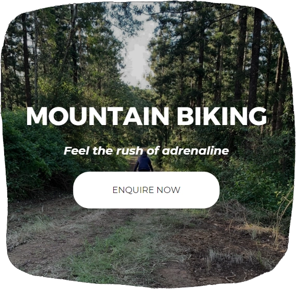The height and width of the screenshot is (289, 296).
Task: Click the cyclist in the dark hoodie
Action: tap(144, 162)
